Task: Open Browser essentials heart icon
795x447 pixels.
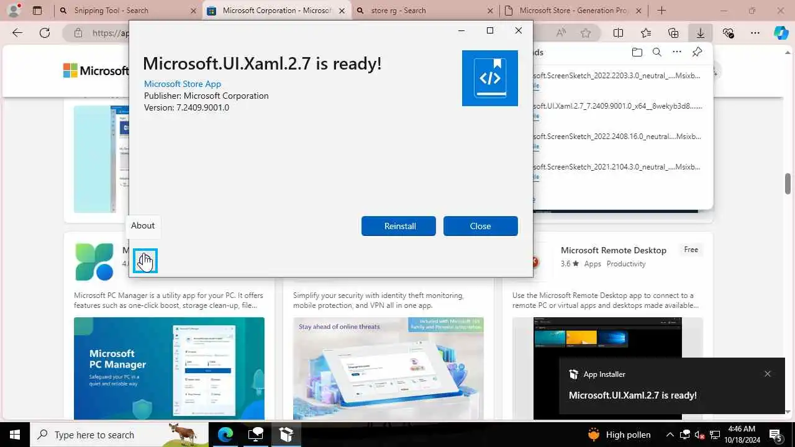Action: coord(728,33)
